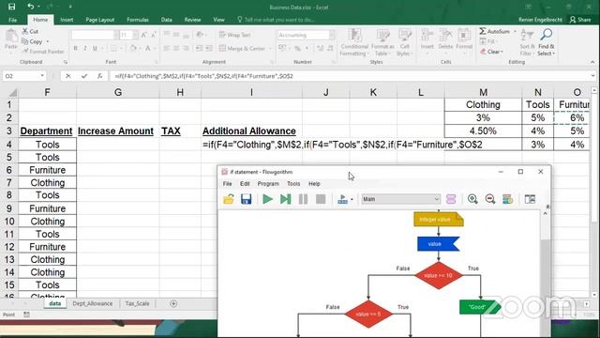Click the Share button in Excel
This screenshot has height=338, width=600.
point(580,20)
